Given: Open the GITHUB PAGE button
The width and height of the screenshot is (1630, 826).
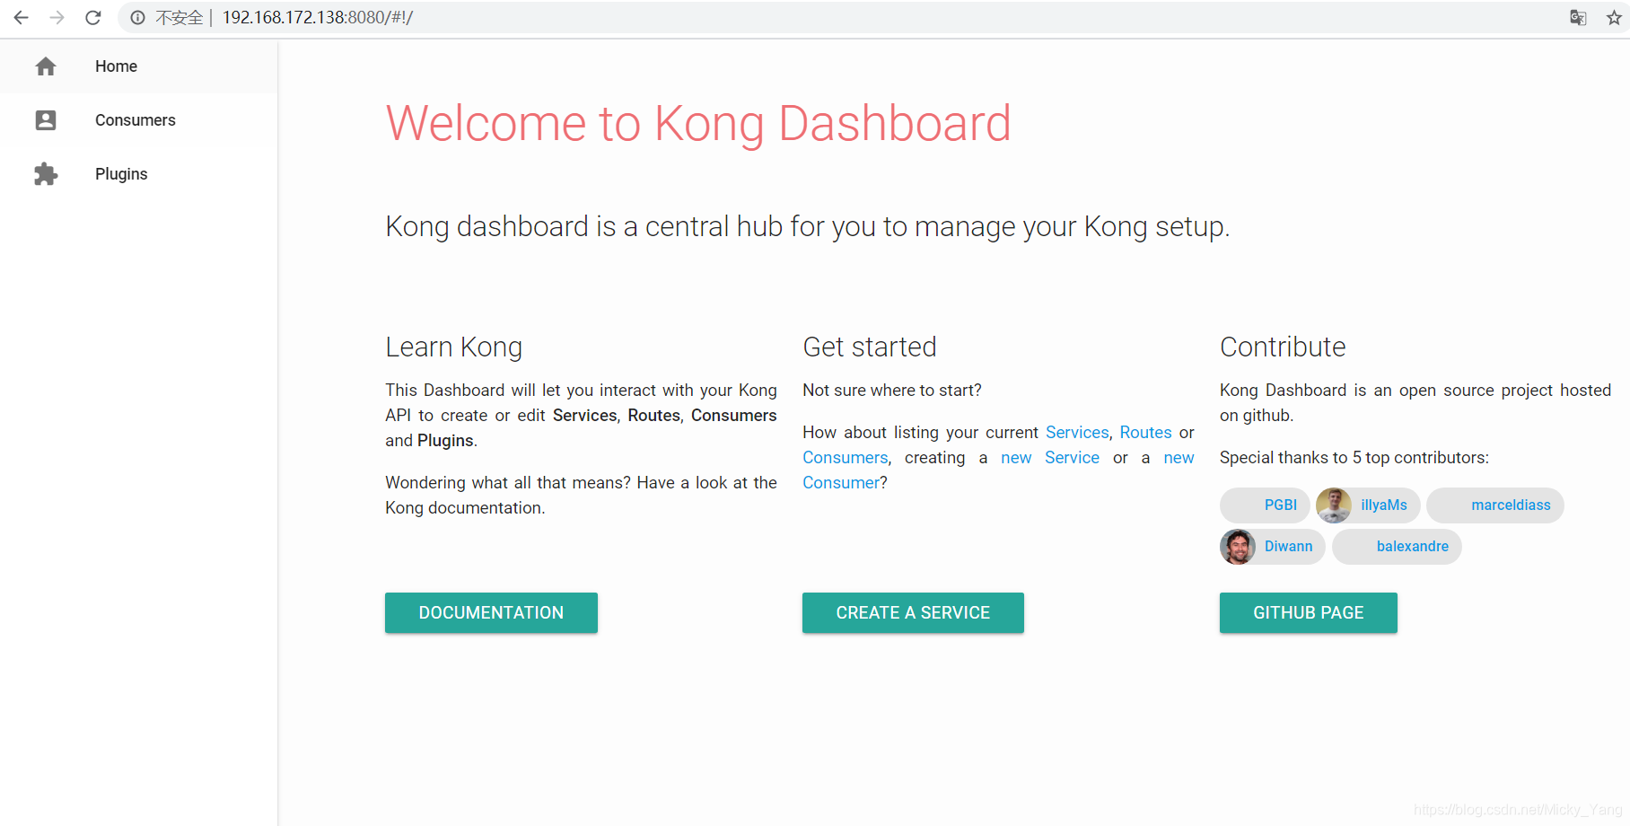Looking at the screenshot, I should point(1308,612).
